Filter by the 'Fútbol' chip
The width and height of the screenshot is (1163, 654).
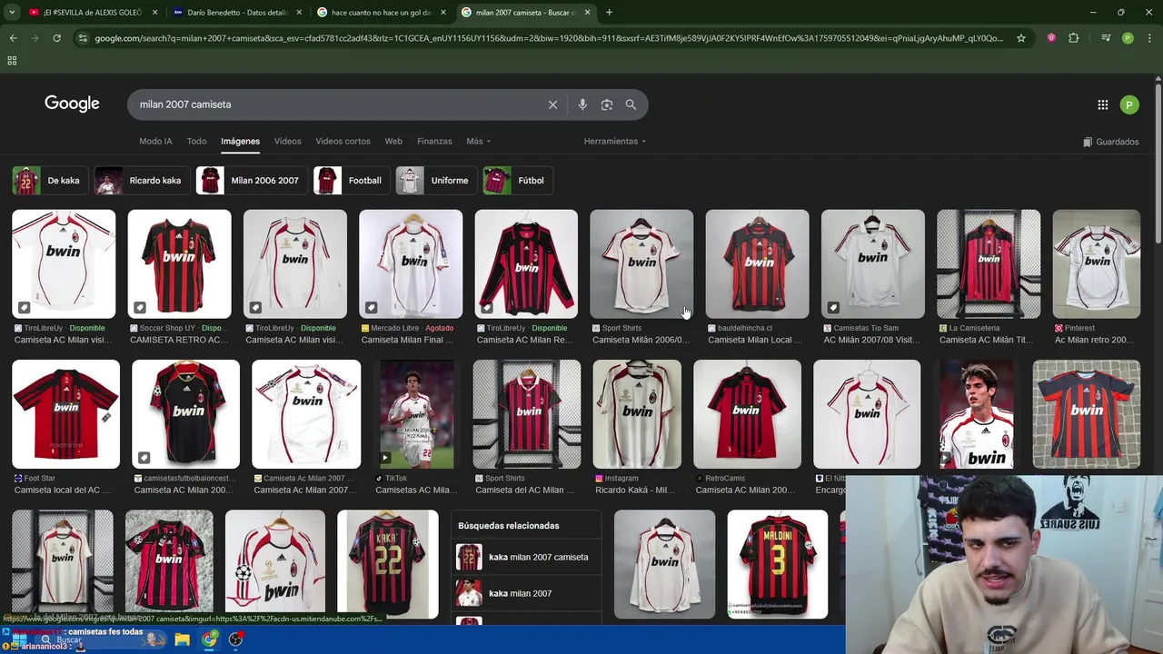point(516,180)
